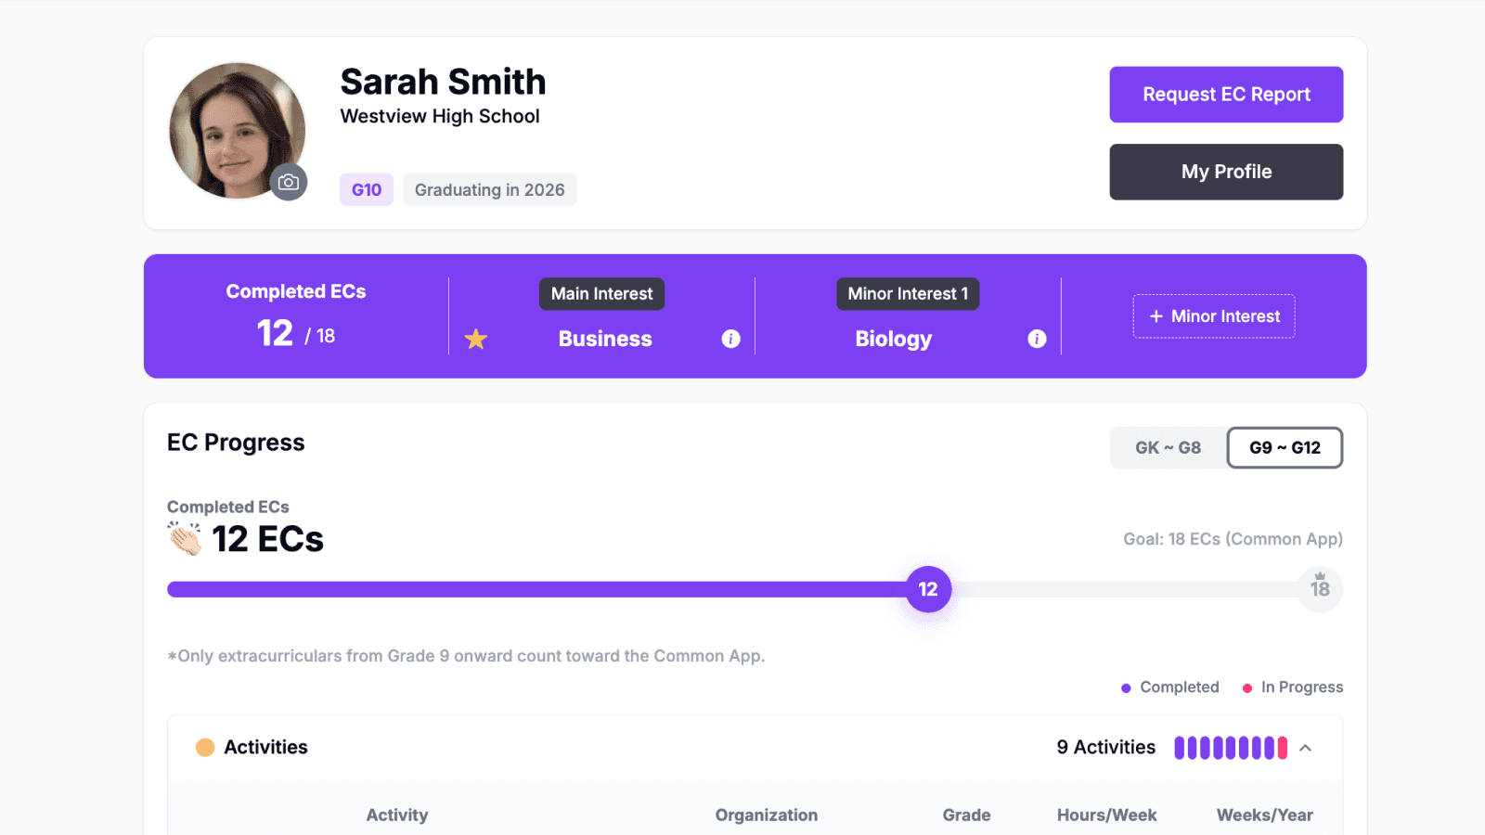The height and width of the screenshot is (835, 1485).
Task: Open My Profile
Action: [x=1226, y=172]
